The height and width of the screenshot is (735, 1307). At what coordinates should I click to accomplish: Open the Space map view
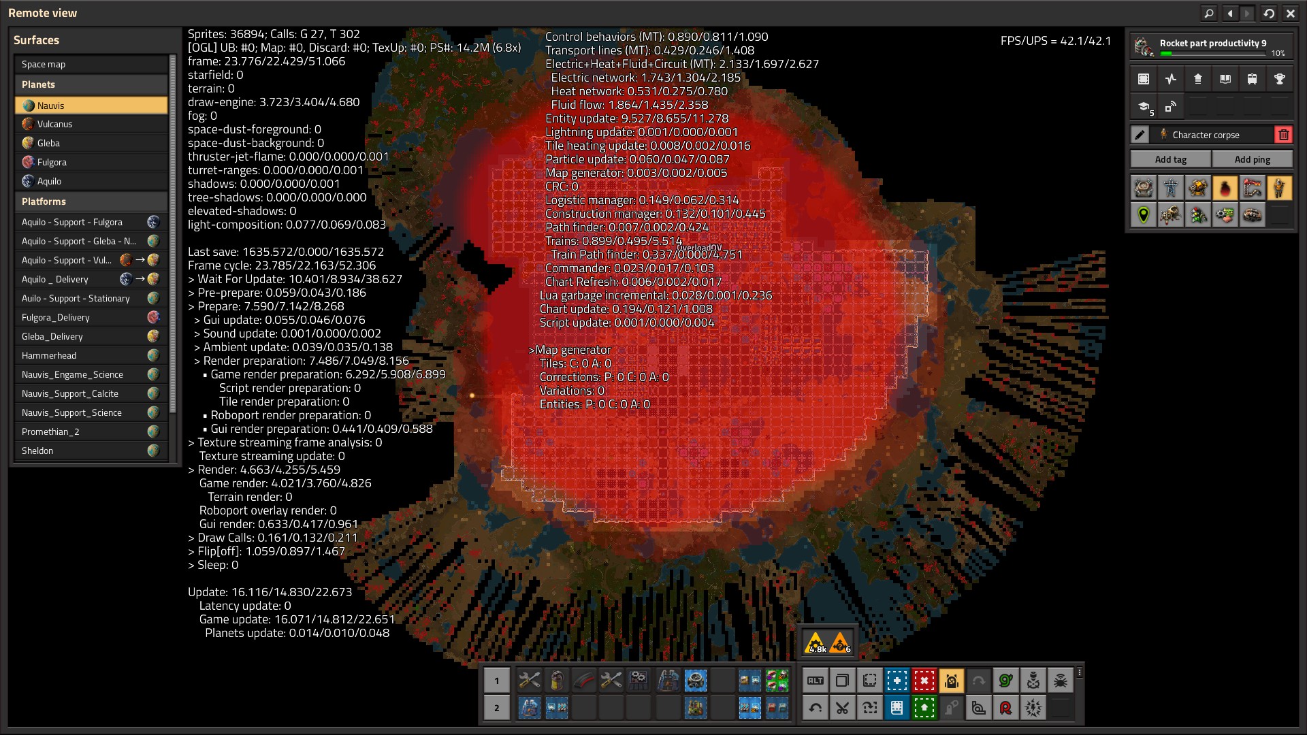click(91, 64)
